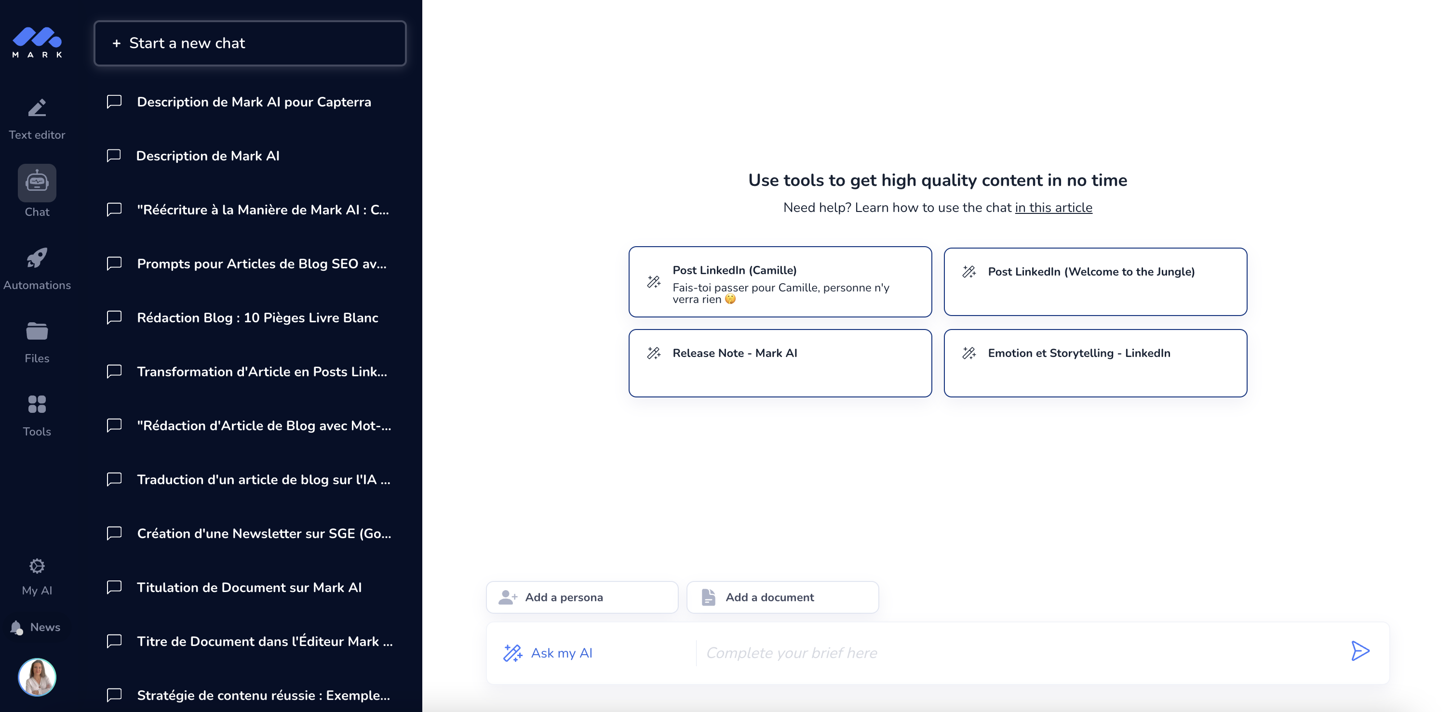Select Emotion et Storytelling - LinkedIn tool
This screenshot has width=1452, height=712.
point(1095,363)
